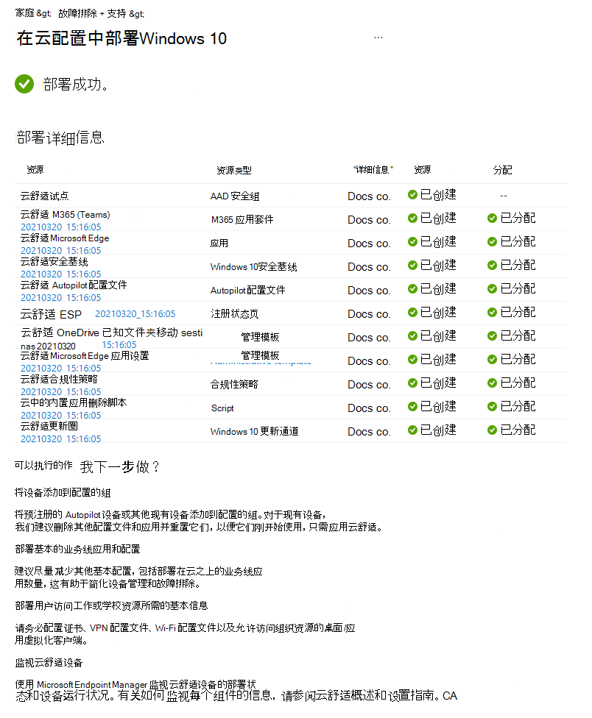Click the 监视云舒适设备 heading
The image size is (592, 718).
(x=49, y=663)
